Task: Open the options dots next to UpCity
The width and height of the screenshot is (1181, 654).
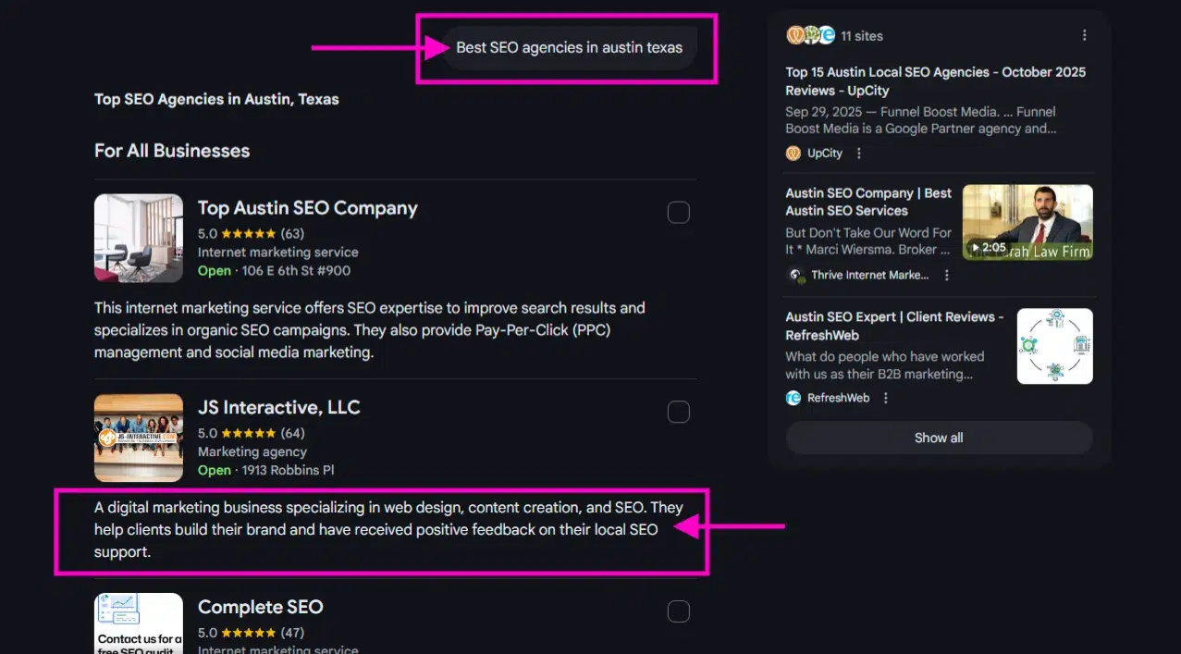Action: 859,154
